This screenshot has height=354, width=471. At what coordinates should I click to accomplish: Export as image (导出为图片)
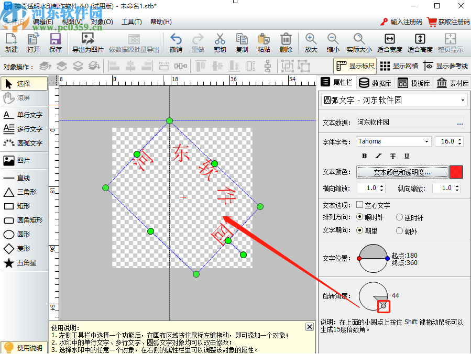pyautogui.click(x=87, y=43)
